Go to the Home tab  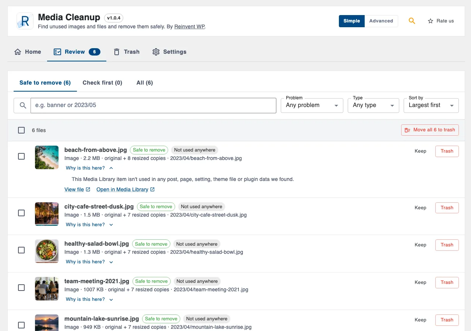[x=28, y=52]
